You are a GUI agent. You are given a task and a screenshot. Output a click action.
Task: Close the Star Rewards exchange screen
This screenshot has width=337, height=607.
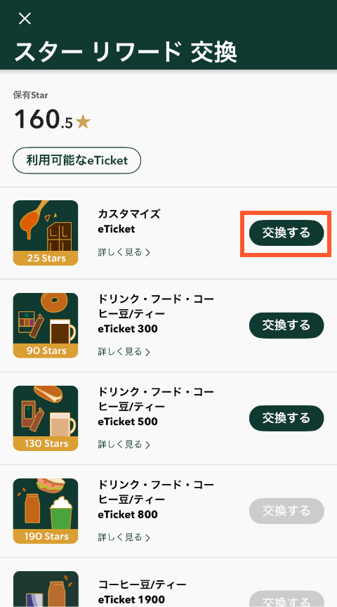(x=25, y=18)
